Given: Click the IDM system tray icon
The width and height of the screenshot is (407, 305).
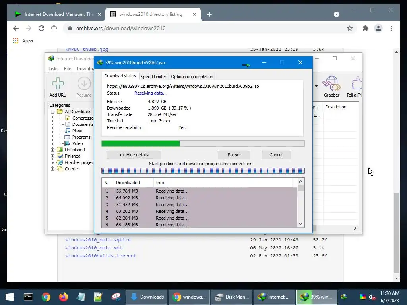Looking at the screenshot, I should click(x=344, y=297).
